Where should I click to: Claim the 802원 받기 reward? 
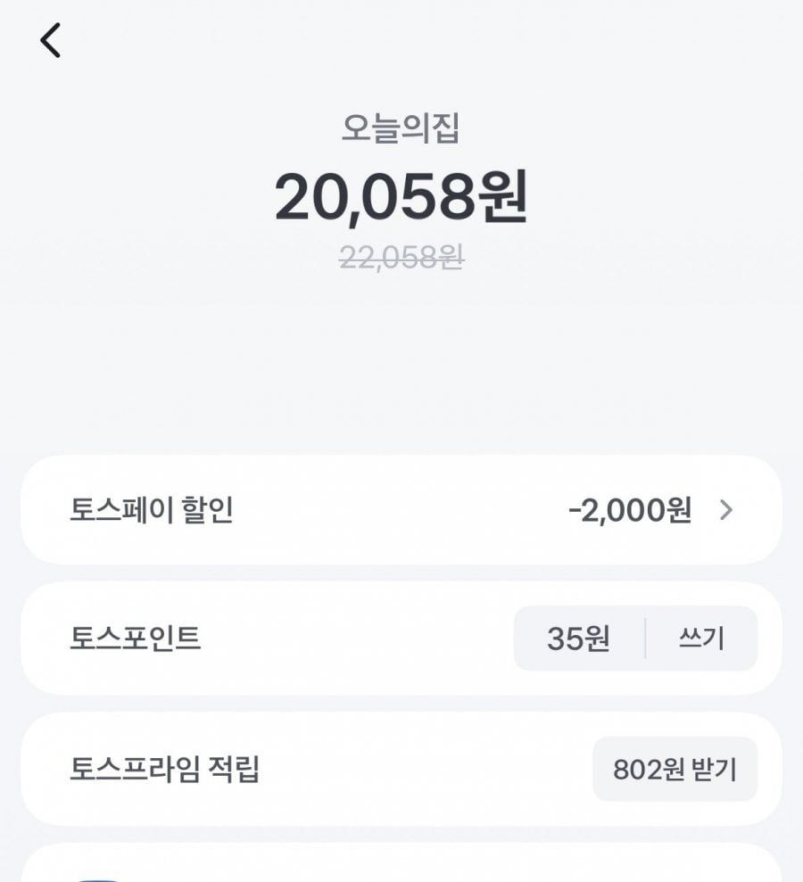(x=675, y=769)
